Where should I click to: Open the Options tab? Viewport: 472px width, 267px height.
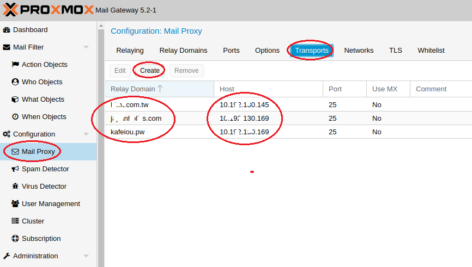point(267,51)
